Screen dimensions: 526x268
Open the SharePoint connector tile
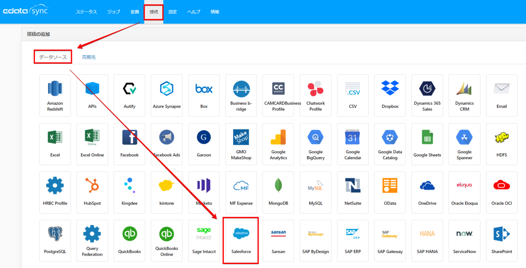point(502,241)
